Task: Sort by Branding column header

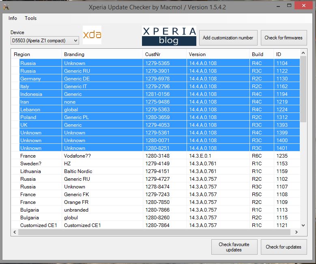Action: 102,54
